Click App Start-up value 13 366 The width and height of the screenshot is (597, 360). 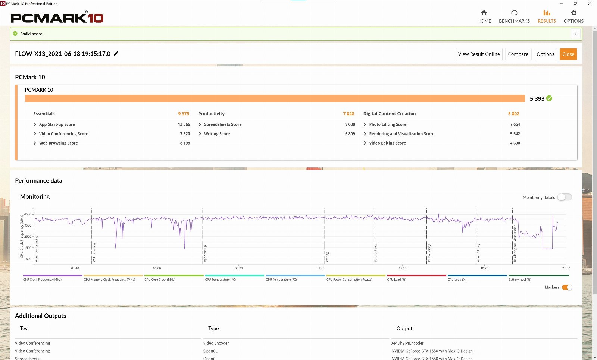pos(184,124)
